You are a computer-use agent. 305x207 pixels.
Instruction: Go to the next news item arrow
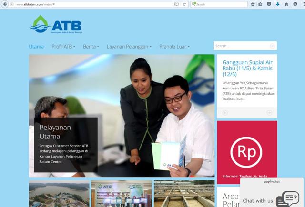pyautogui.click(x=269, y=113)
